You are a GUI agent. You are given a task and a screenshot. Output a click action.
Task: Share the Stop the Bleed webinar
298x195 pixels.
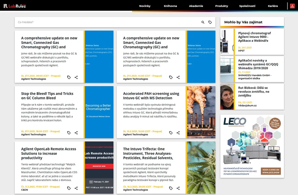pos(76,133)
